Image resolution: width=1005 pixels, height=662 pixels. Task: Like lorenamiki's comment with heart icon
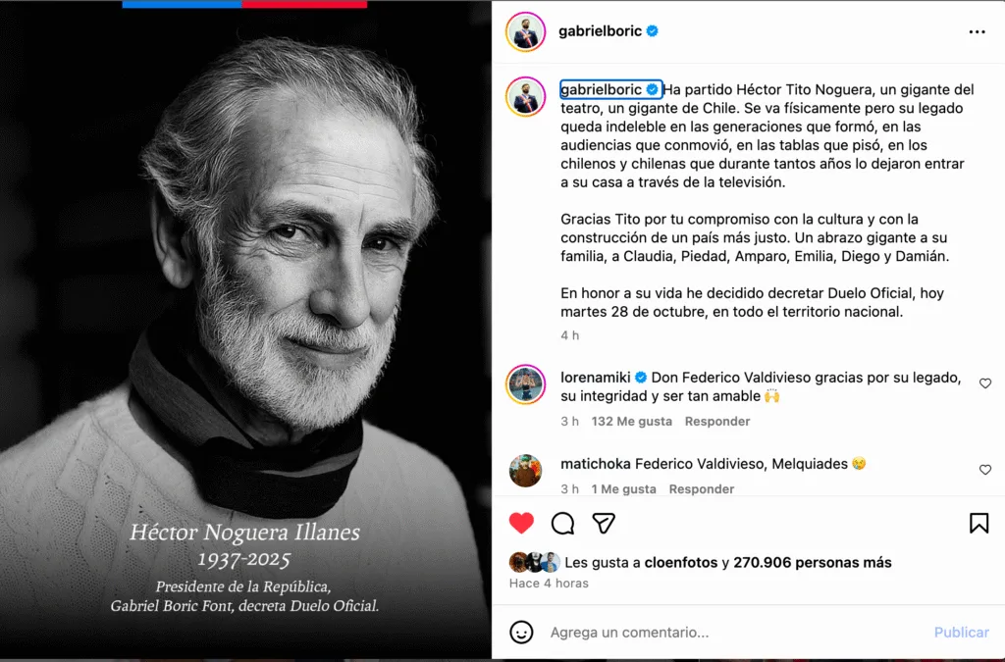[x=985, y=383]
